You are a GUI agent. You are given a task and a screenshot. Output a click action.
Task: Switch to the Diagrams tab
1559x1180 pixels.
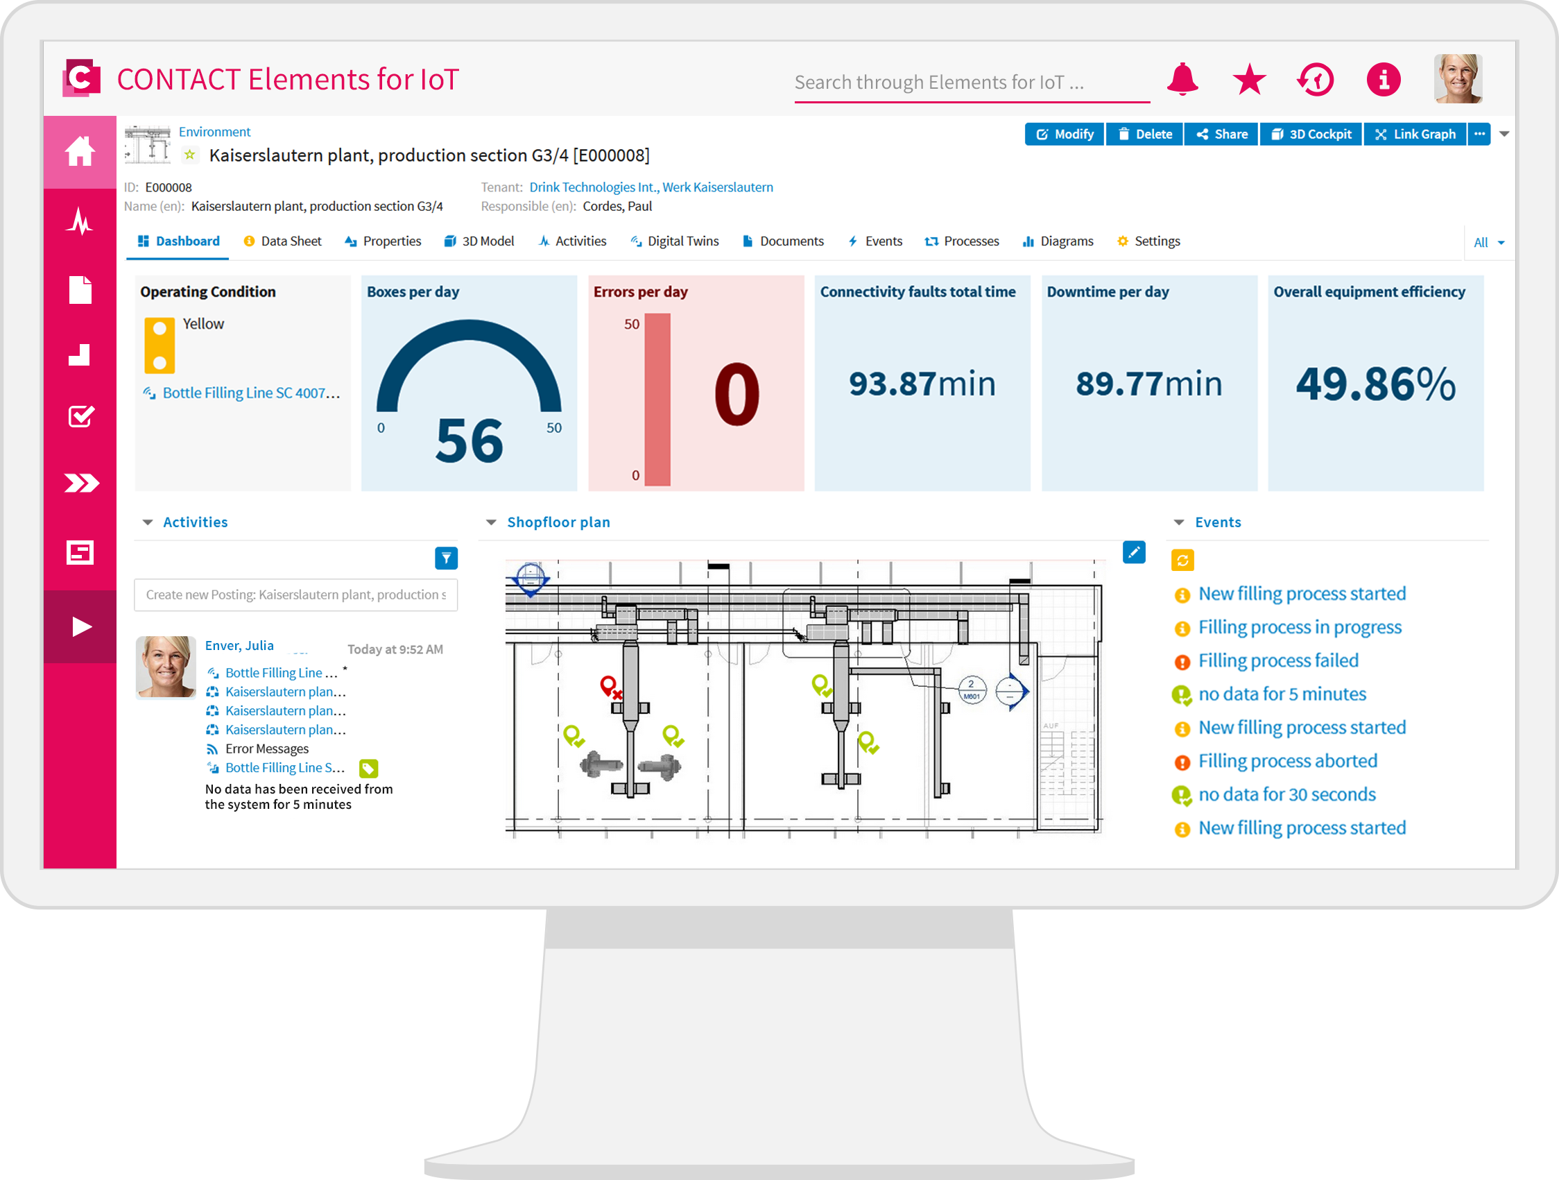click(x=1057, y=241)
